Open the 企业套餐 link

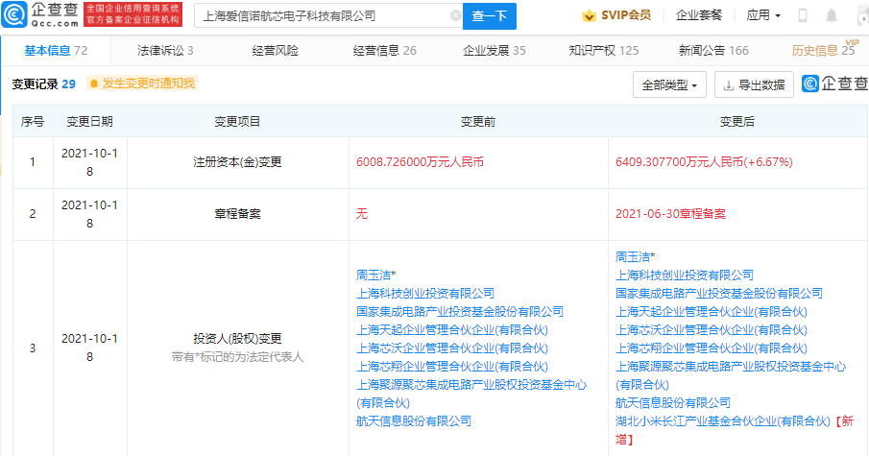(x=699, y=15)
